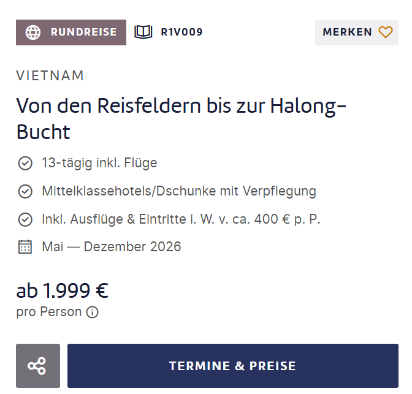Click the Vietnam destination label
The image size is (412, 394).
point(50,76)
